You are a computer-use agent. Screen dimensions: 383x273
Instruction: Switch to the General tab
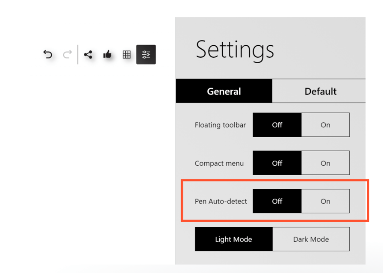tap(224, 91)
